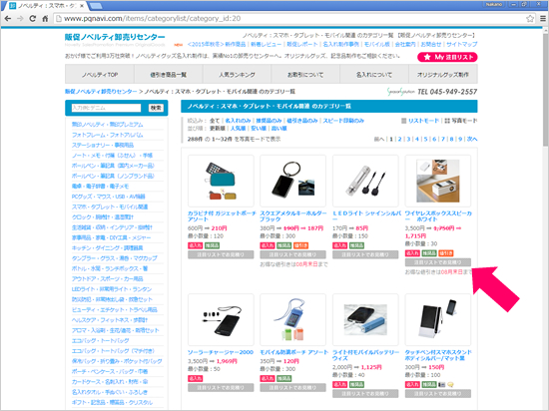
Task: Open the アウトドア・スポーツ・カー用品 category
Action: click(108, 279)
